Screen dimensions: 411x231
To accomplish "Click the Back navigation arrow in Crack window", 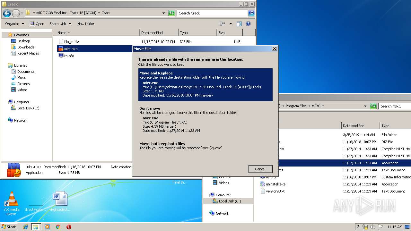I will coord(7,13).
